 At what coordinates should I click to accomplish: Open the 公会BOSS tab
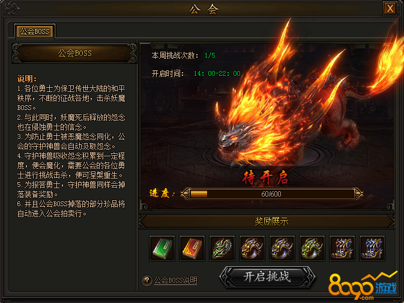tap(35, 31)
